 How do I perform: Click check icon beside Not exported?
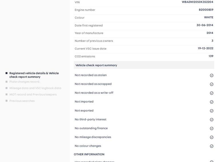click(212, 111)
